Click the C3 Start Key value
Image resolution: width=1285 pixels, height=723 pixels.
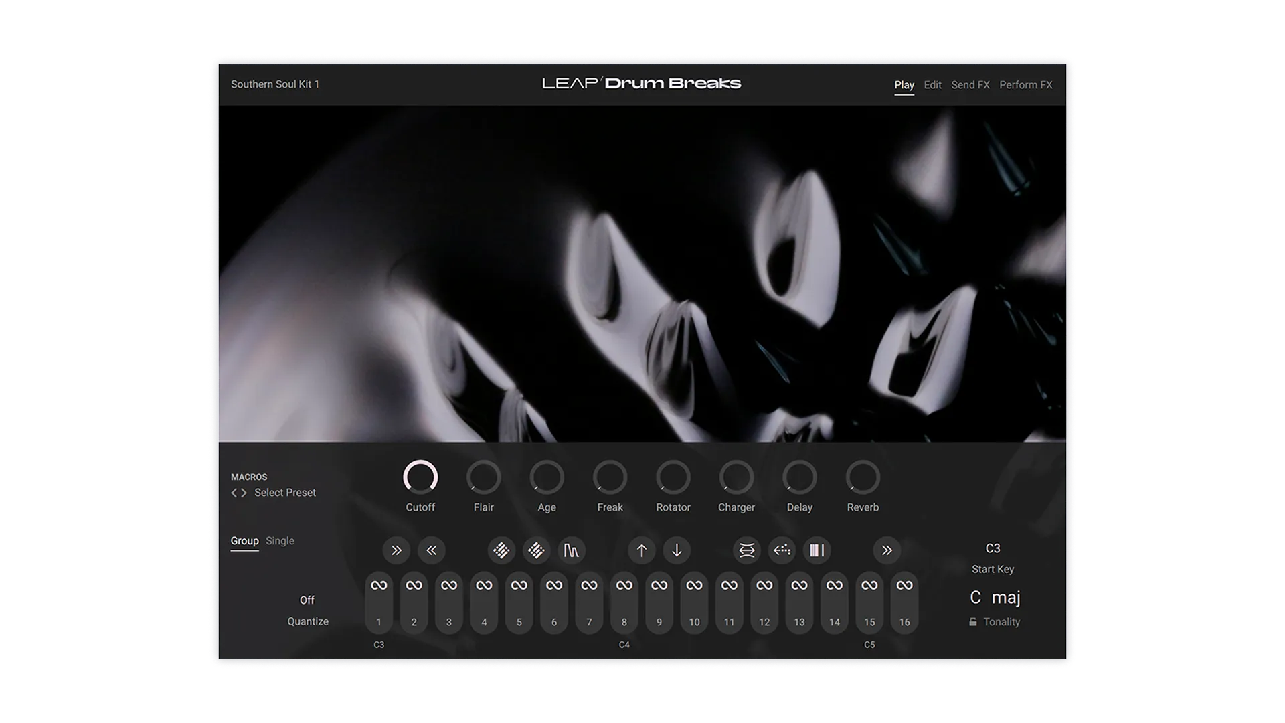(993, 548)
